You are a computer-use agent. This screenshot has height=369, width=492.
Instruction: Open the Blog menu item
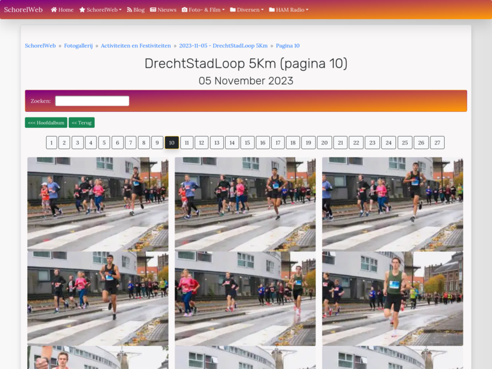click(135, 10)
